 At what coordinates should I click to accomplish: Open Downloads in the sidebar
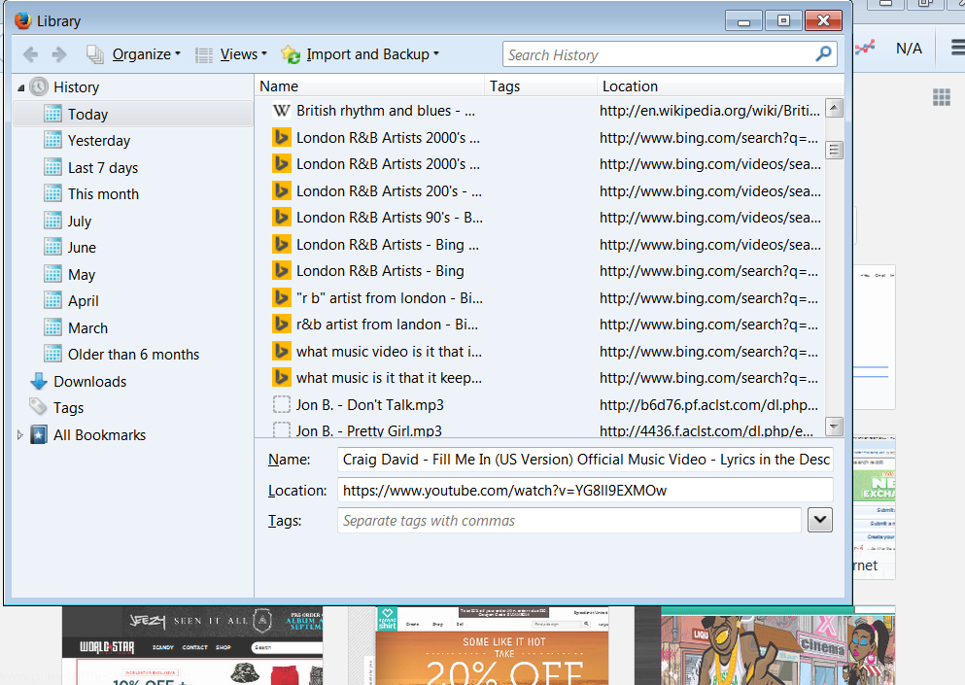click(132, 382)
